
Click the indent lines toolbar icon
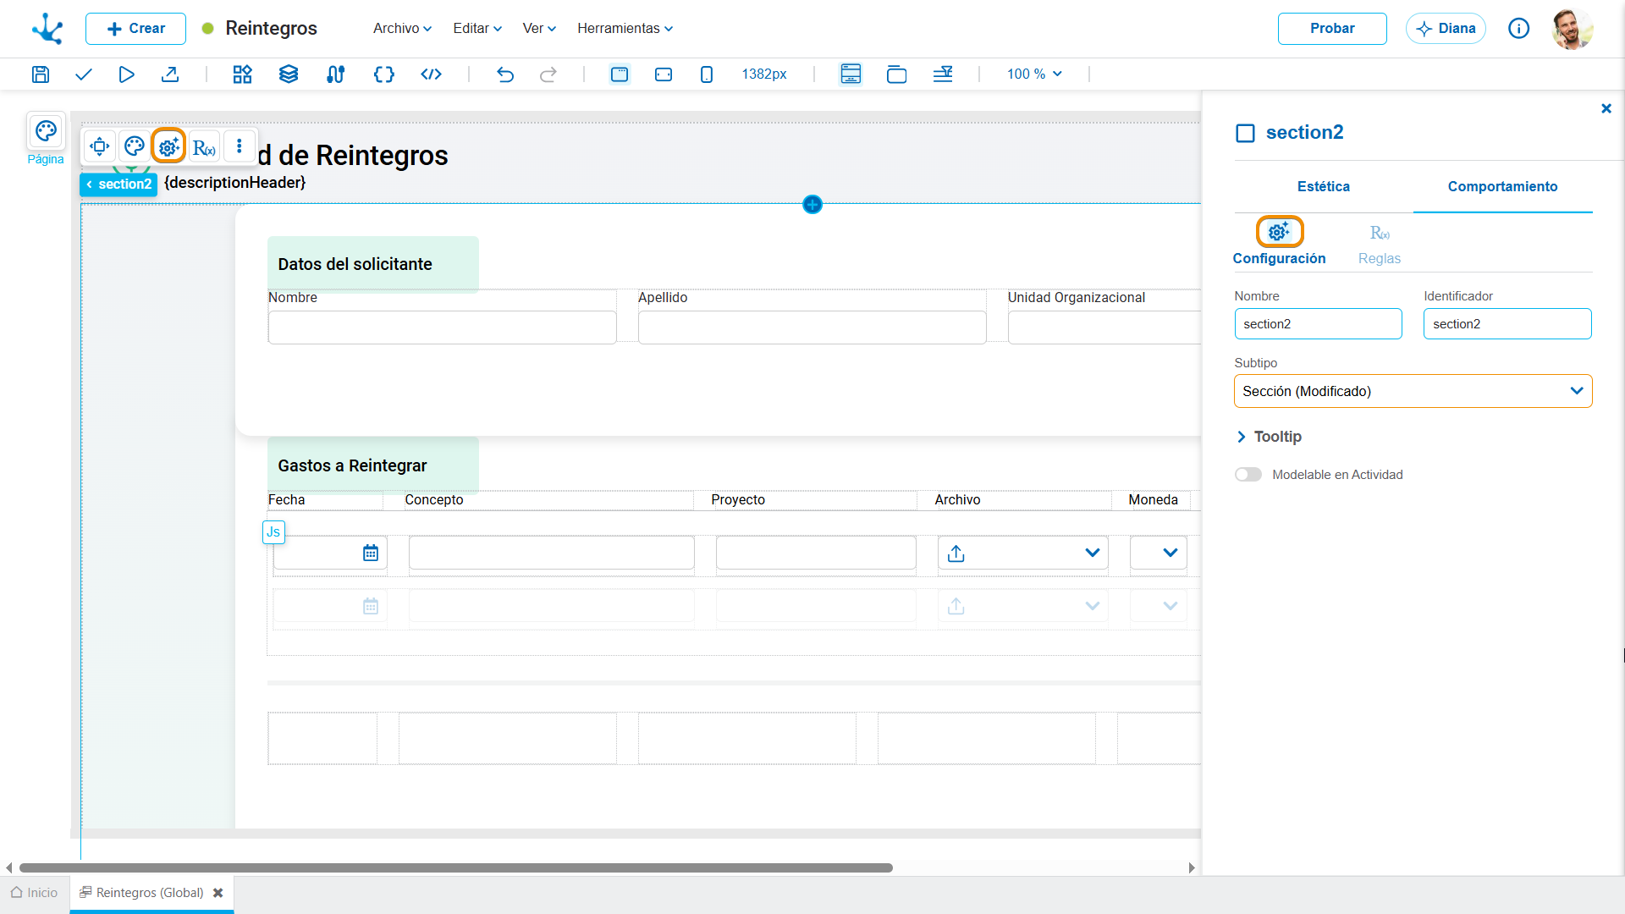pos(943,74)
